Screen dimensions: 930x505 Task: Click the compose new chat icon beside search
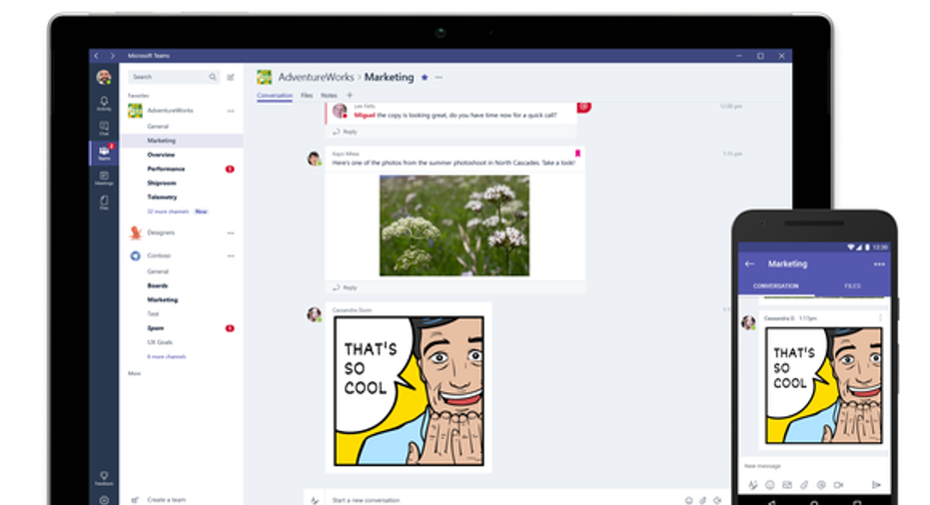click(231, 77)
